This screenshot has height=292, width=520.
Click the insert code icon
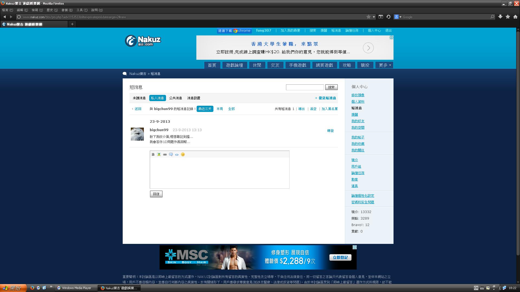(177, 154)
